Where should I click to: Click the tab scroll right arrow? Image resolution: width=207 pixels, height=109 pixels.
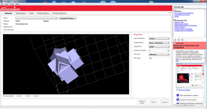[x=171, y=13]
